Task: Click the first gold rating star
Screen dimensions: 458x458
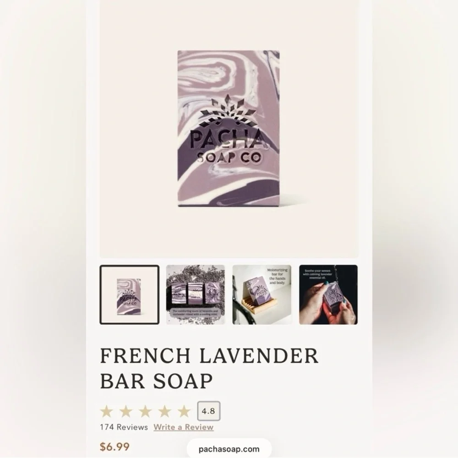Action: coord(107,411)
